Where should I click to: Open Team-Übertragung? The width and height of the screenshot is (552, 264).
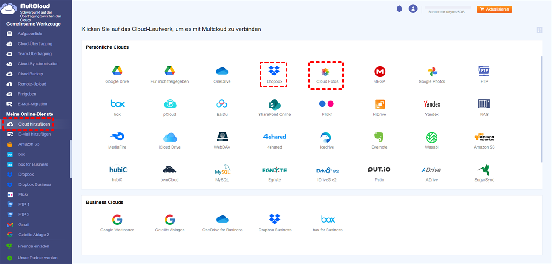[x=35, y=54]
